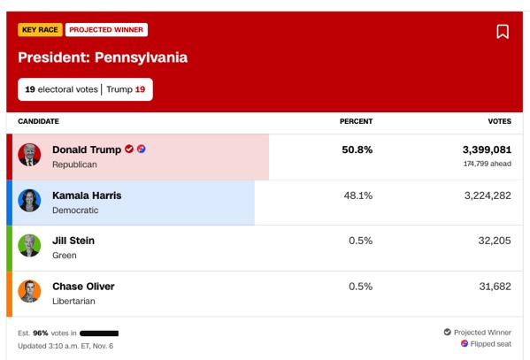
Task: Click Chase Oliver's portrait photo
Action: pos(29,291)
